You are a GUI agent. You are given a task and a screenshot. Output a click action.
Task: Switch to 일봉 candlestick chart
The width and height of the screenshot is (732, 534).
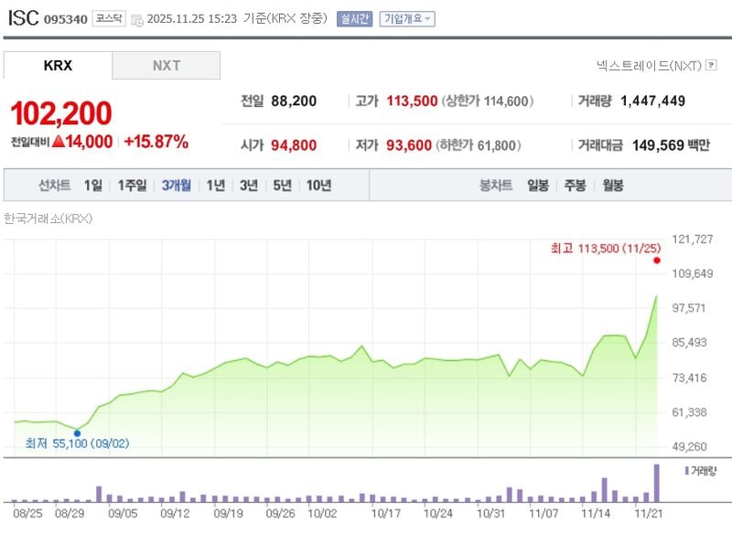pyautogui.click(x=538, y=185)
